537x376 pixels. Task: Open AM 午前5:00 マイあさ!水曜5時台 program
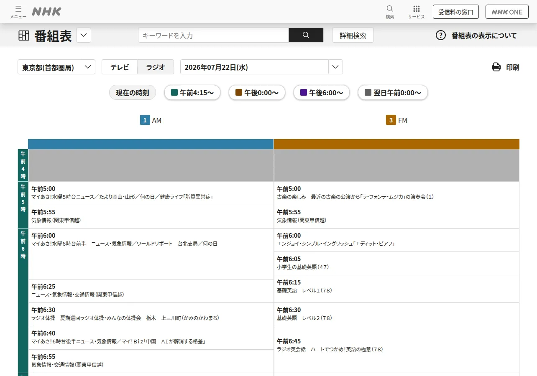tap(151, 193)
